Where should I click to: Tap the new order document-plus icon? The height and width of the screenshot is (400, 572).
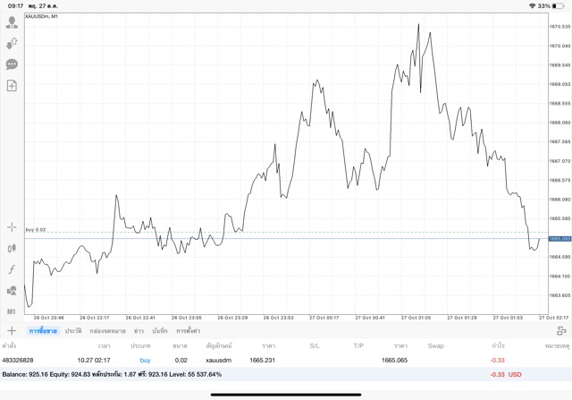pos(12,86)
